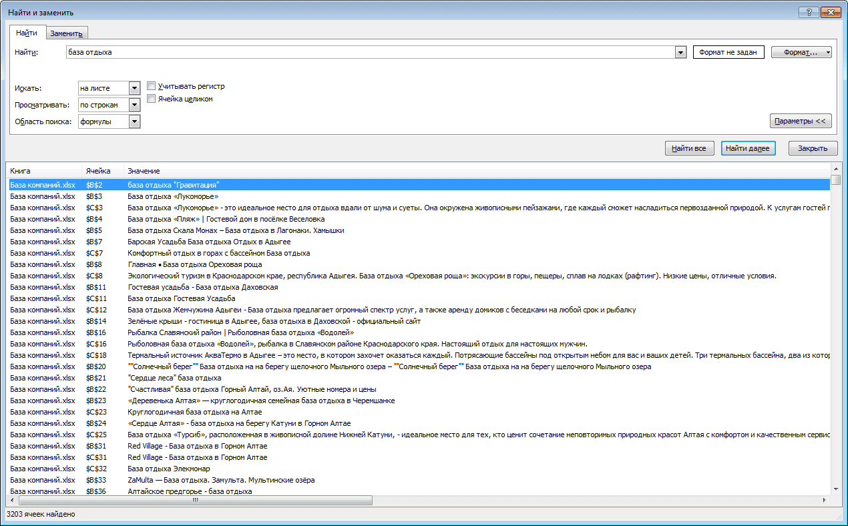
Task: Click the Найти далее button
Action: click(748, 148)
